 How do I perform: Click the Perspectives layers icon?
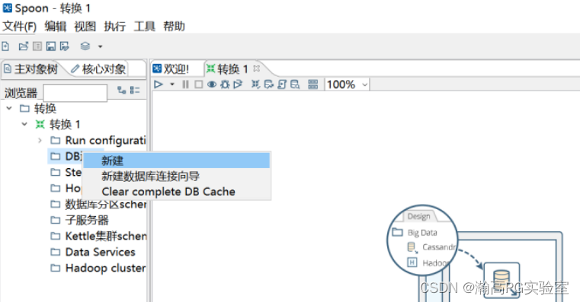pyautogui.click(x=85, y=46)
